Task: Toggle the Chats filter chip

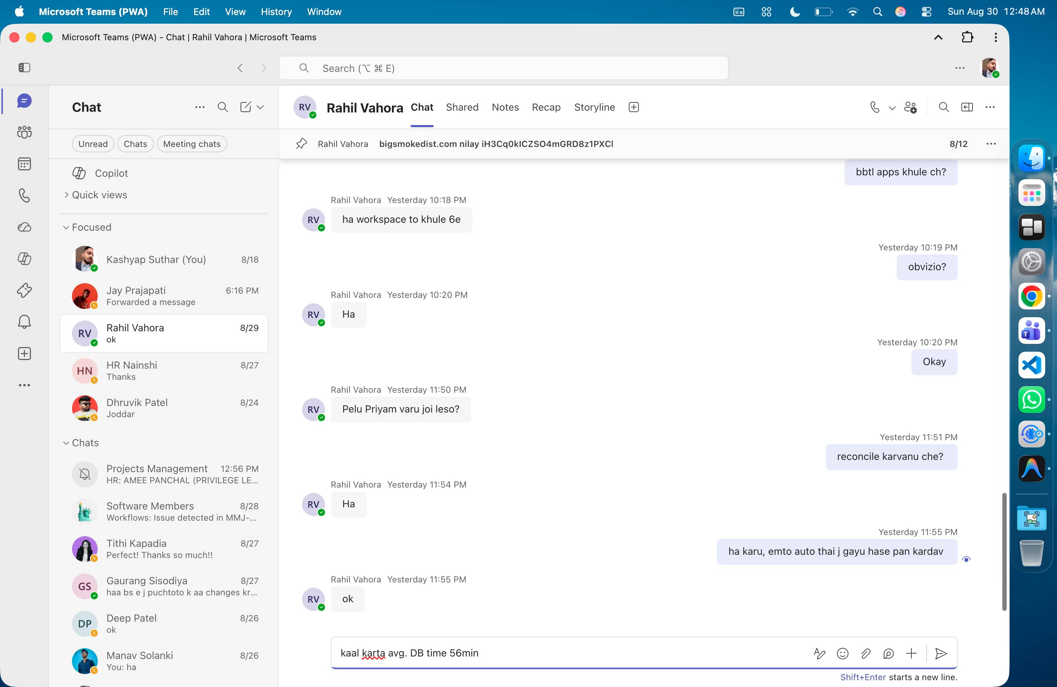Action: [136, 144]
